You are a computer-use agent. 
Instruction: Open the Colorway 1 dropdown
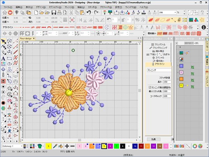[x=22, y=146]
